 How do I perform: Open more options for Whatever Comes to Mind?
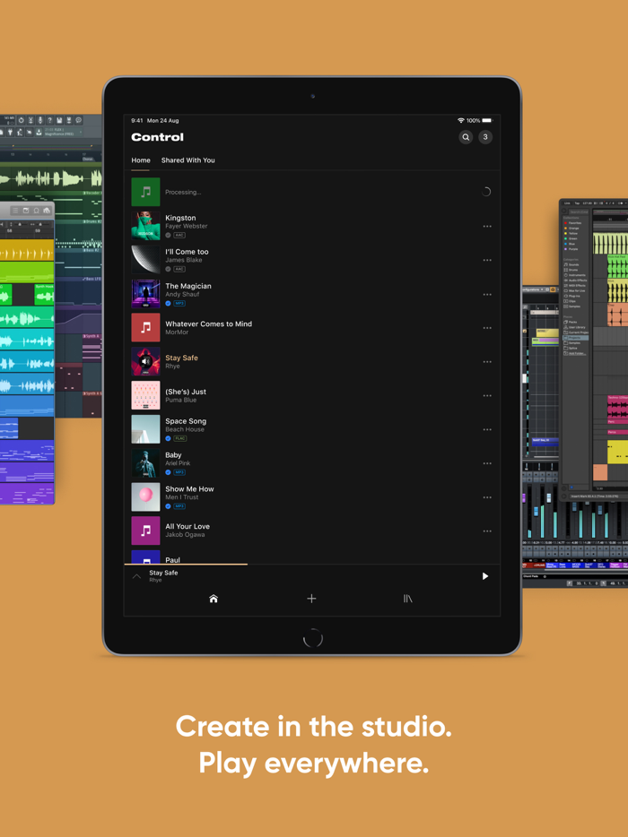tap(487, 328)
